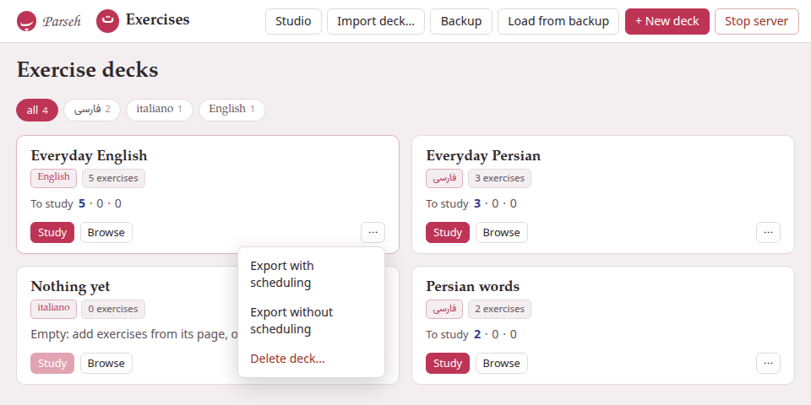The width and height of the screenshot is (811, 405).
Task: Open the Everyday Persian deck title
Action: 483,155
